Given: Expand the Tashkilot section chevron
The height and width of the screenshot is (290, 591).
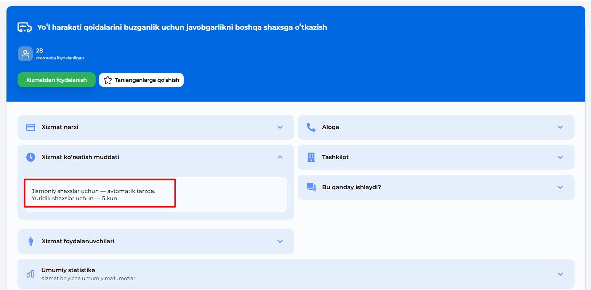Looking at the screenshot, I should coord(560,157).
